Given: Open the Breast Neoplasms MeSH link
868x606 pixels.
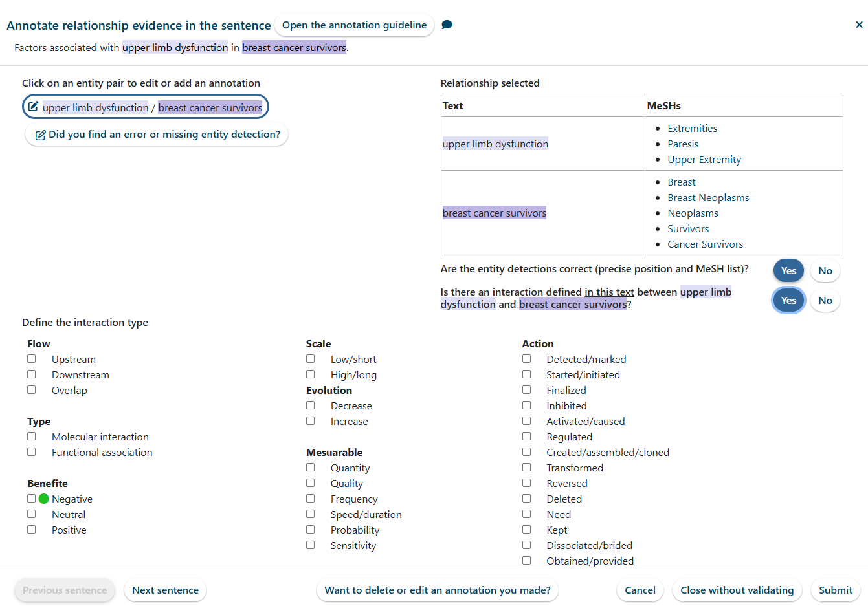Looking at the screenshot, I should (708, 198).
